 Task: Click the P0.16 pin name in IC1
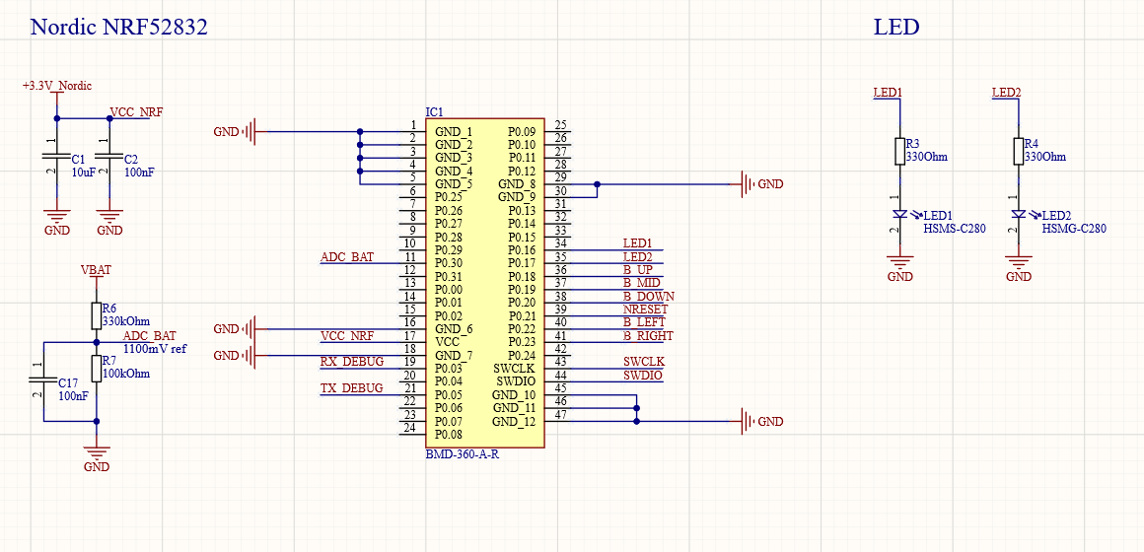(522, 250)
